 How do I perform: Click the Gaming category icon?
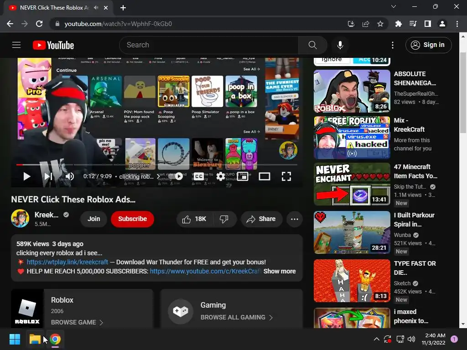[x=181, y=311]
